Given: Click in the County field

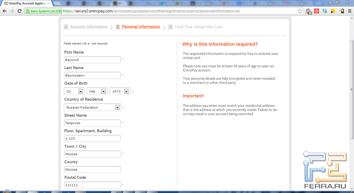Looking at the screenshot, I should (92, 170).
